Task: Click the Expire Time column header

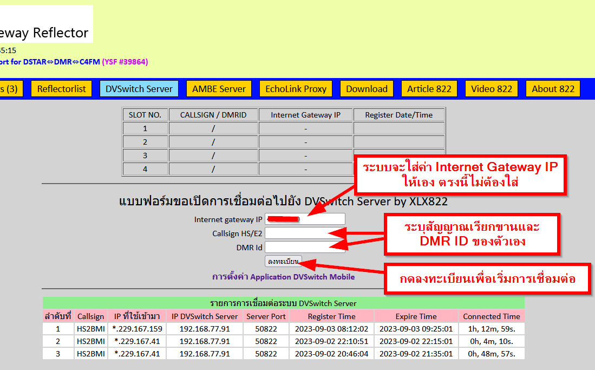Action: coord(416,316)
